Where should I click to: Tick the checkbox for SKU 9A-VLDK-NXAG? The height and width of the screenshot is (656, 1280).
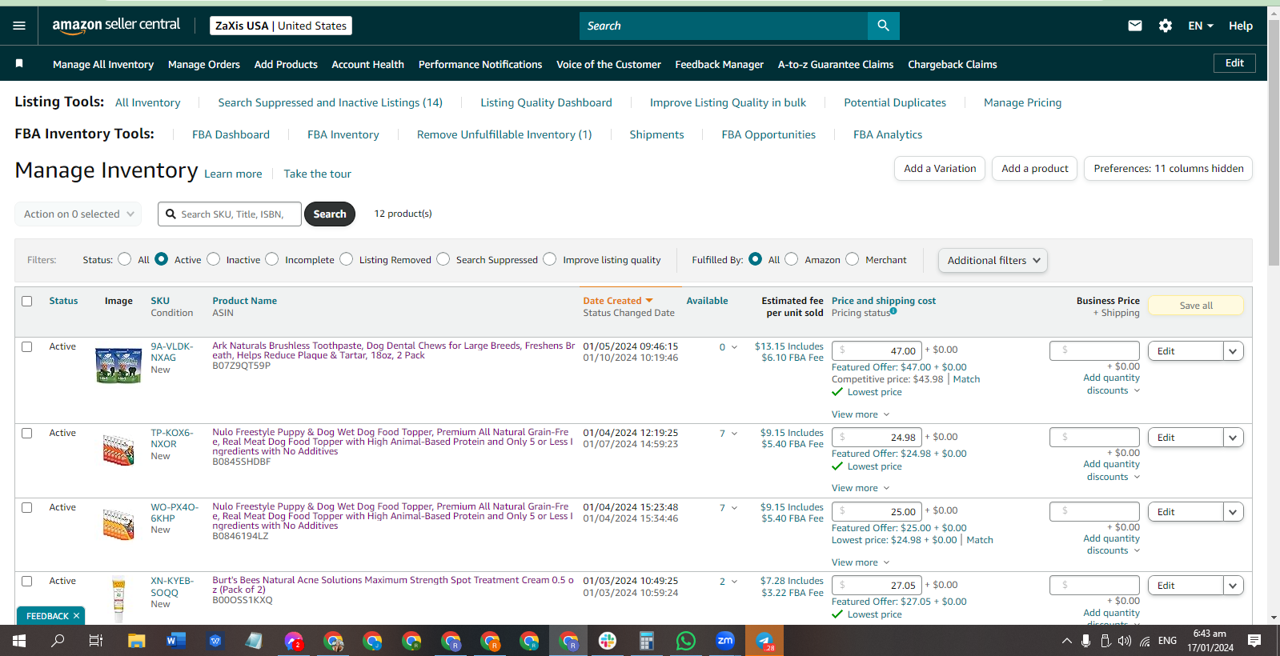click(x=27, y=347)
